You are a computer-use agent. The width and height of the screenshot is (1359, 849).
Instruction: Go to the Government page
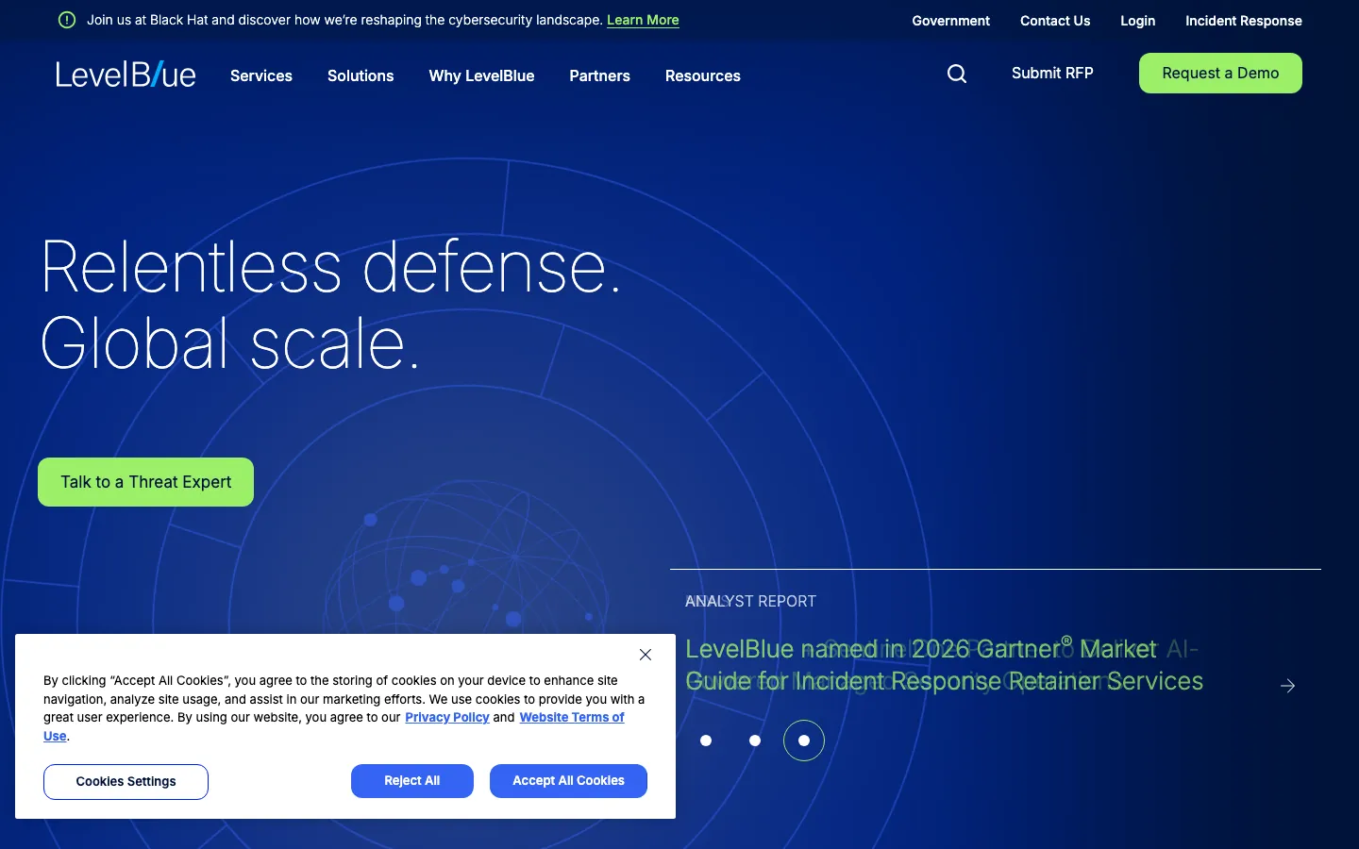[x=951, y=21]
